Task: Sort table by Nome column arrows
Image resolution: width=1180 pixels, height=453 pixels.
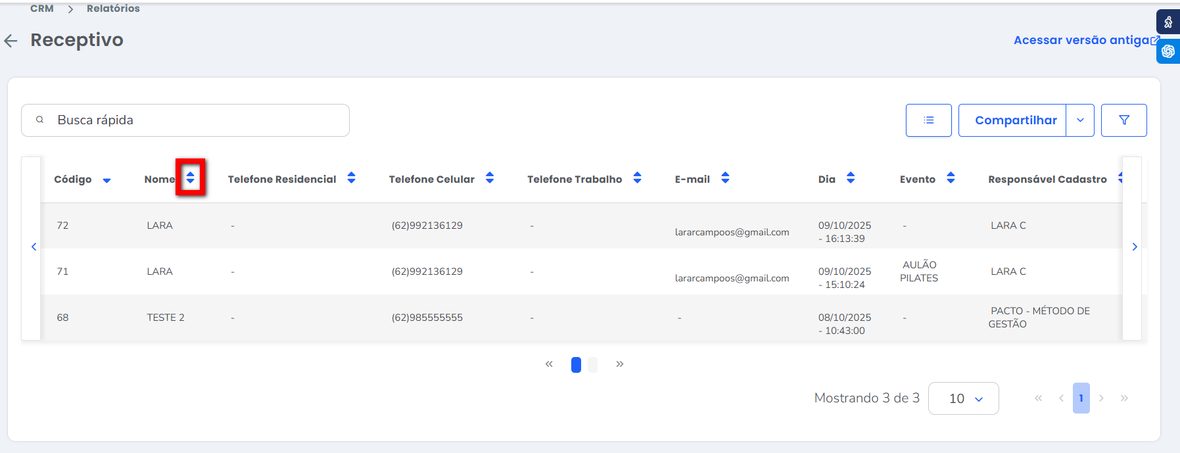Action: click(x=190, y=178)
